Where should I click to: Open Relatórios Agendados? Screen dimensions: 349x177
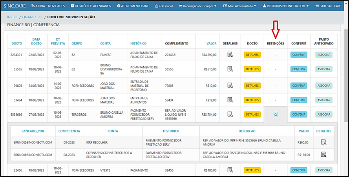[91, 6]
